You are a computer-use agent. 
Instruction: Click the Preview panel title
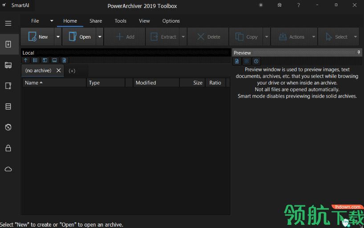242,53
